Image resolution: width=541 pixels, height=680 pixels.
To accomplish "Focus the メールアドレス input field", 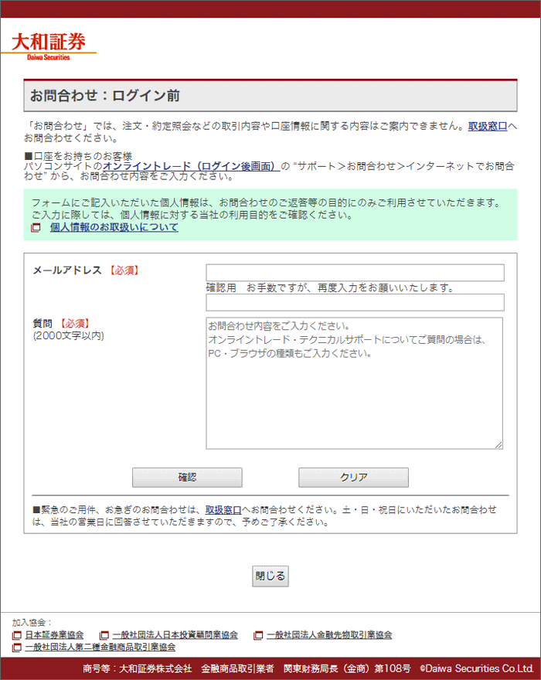I will (x=355, y=273).
